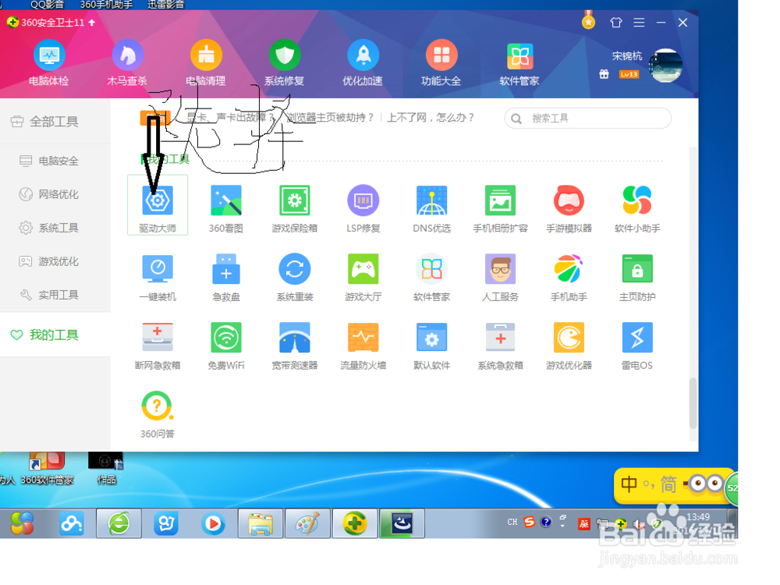Click the 搜索工具 search field
The width and height of the screenshot is (780, 585).
pos(588,119)
